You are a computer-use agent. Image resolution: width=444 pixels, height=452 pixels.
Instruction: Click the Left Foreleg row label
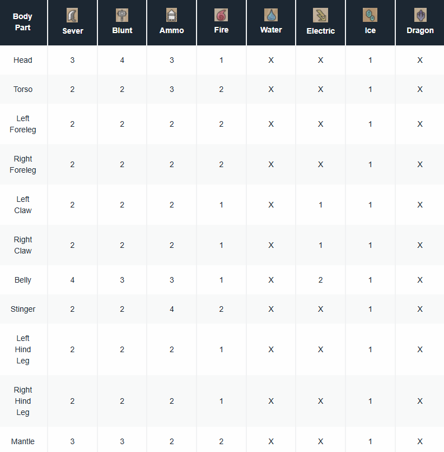pos(23,124)
